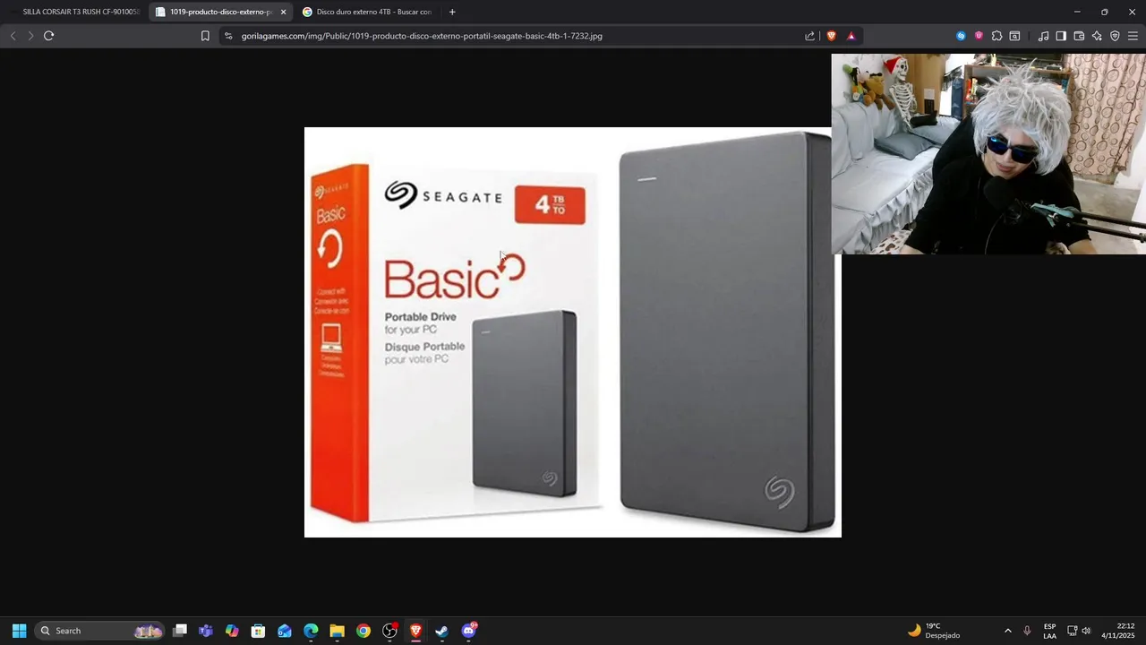The image size is (1146, 645).
Task: Bookmark this page with the bookmark icon
Action: [x=205, y=36]
